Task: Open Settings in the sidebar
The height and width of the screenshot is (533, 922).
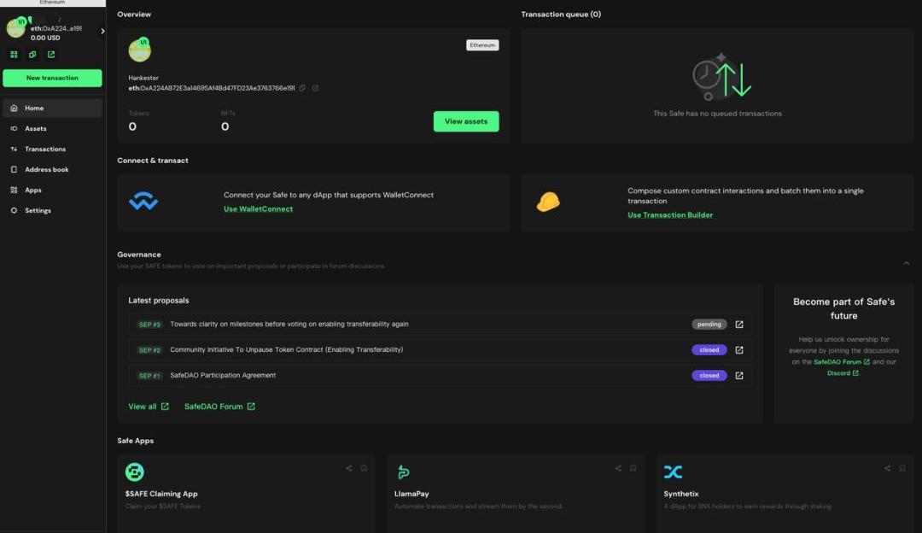Action: [52, 211]
